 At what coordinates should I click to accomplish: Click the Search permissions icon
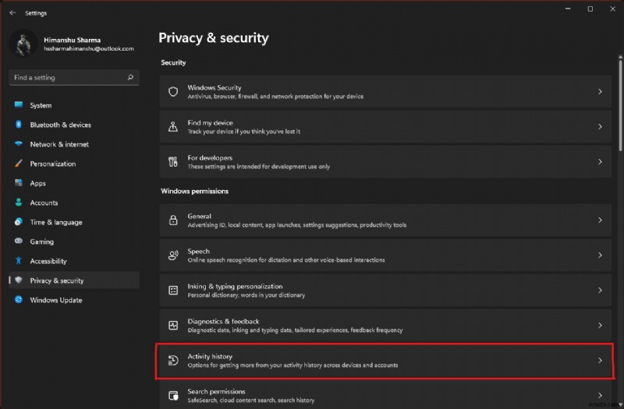point(173,396)
